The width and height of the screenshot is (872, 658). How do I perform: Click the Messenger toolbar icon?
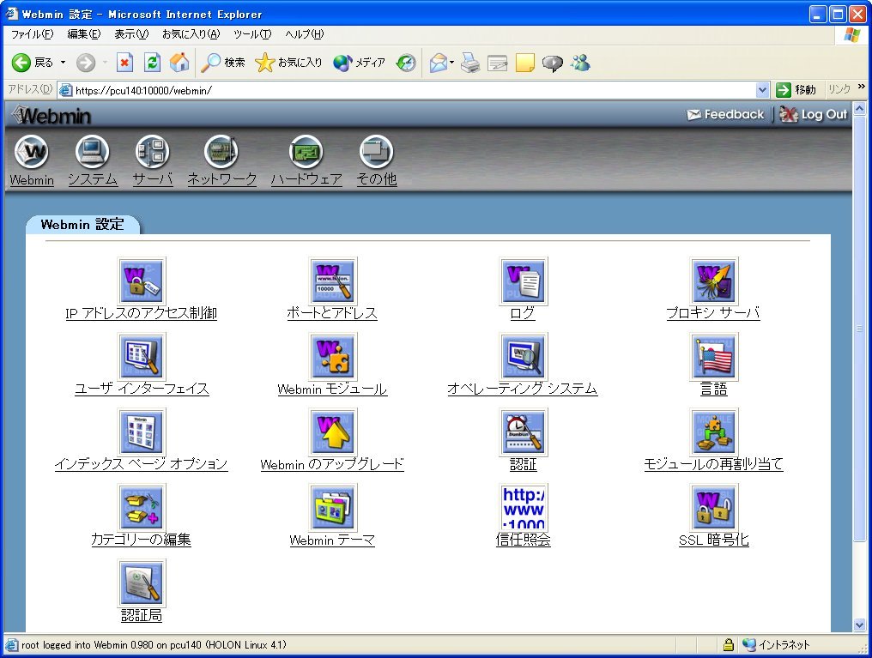(x=580, y=63)
